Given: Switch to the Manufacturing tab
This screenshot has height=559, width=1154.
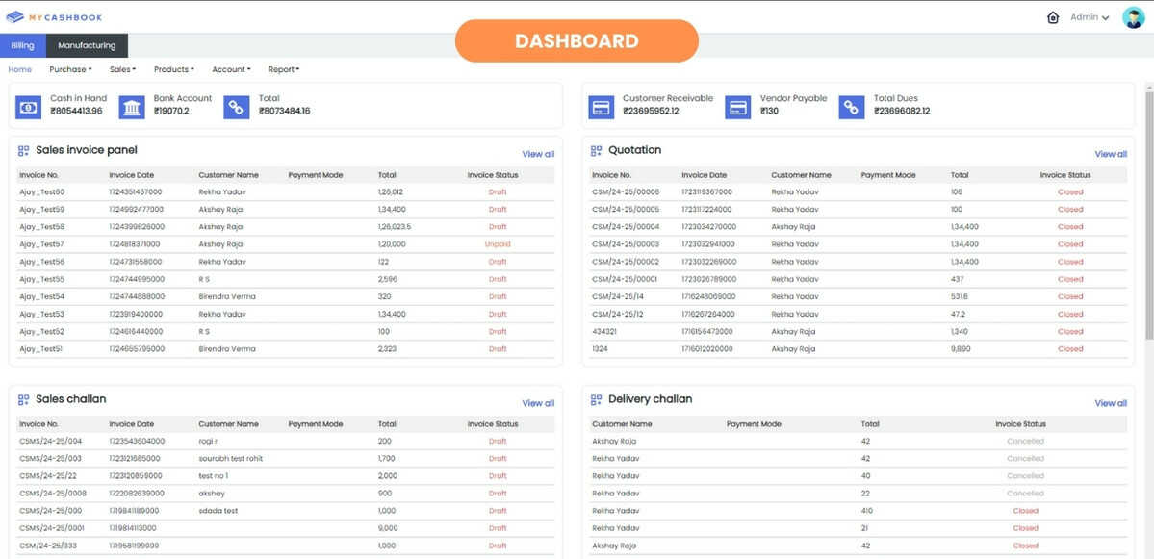Looking at the screenshot, I should click(x=87, y=44).
